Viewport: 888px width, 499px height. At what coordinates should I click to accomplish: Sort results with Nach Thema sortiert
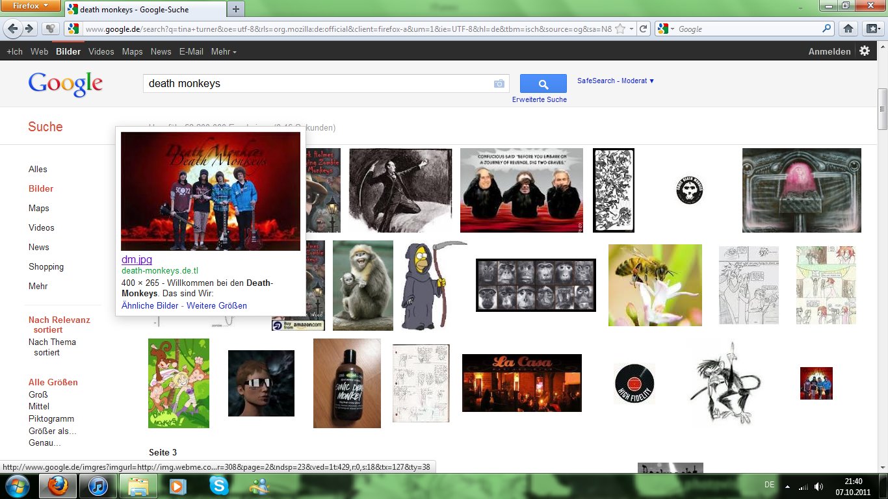click(52, 347)
